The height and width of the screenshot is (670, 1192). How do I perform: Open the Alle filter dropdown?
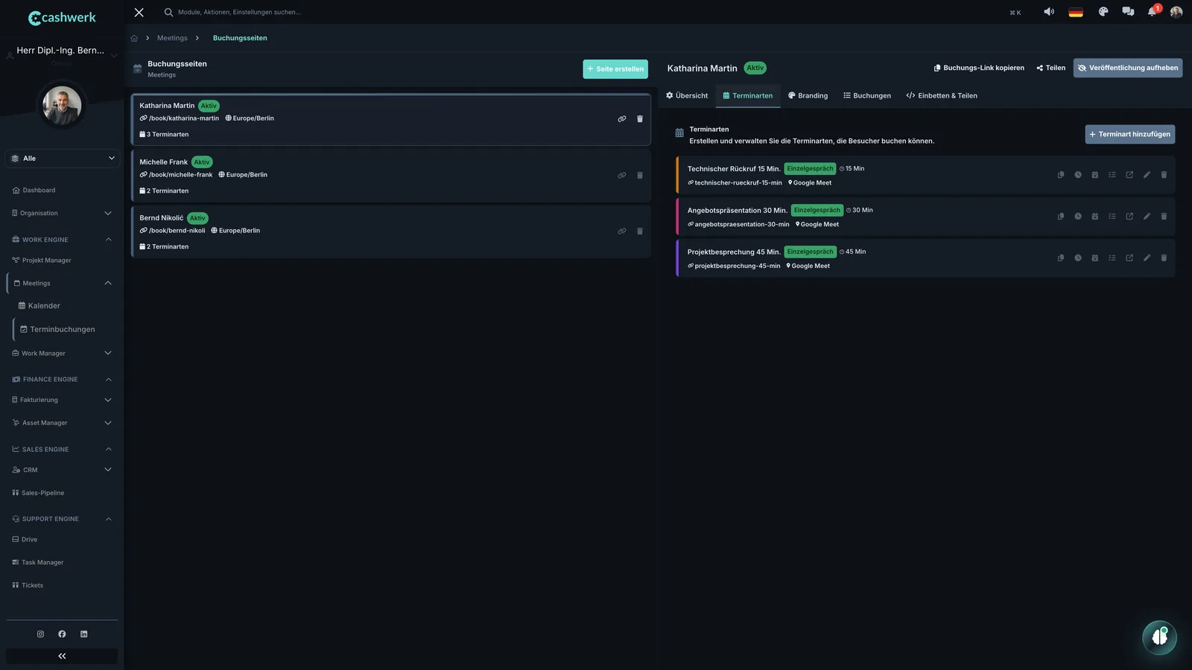63,159
